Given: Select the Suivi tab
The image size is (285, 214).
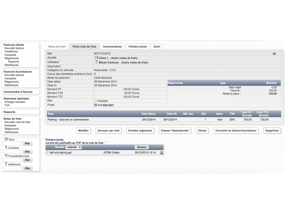Looking at the screenshot, I should [157, 47].
